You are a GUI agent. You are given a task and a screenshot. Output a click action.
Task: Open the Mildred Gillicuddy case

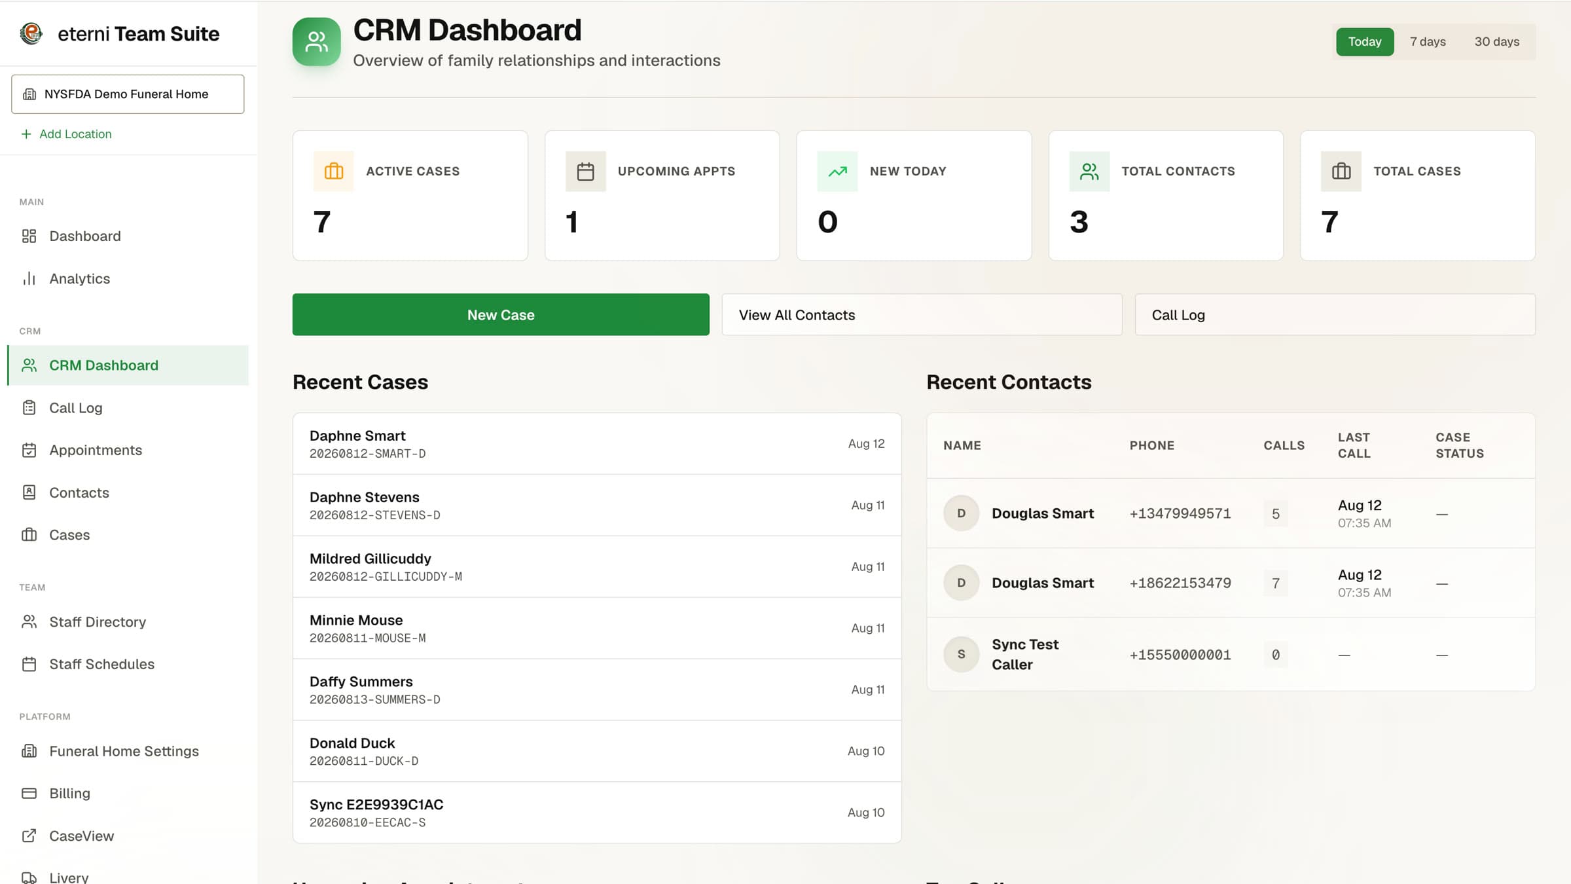click(597, 566)
